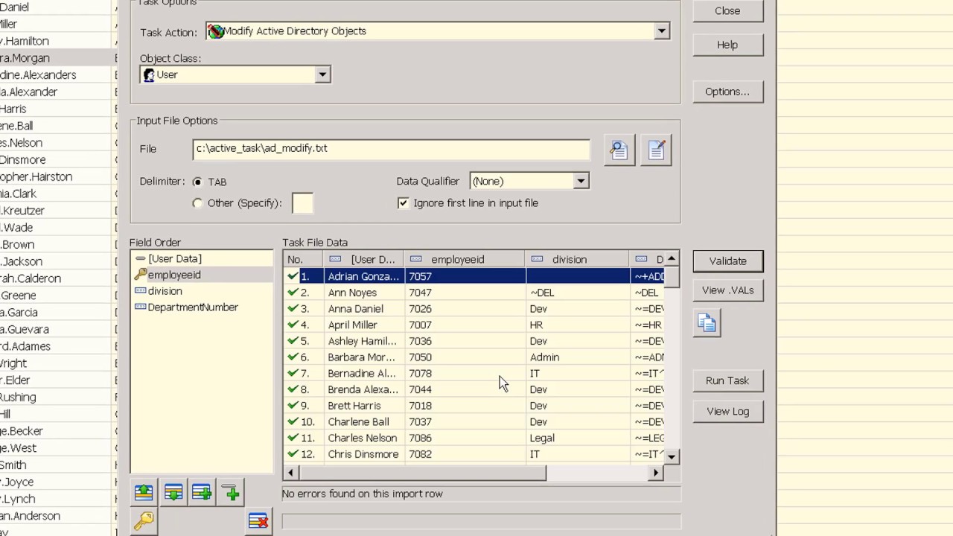Open the Object Class dropdown
Viewport: 953px width, 536px height.
322,74
